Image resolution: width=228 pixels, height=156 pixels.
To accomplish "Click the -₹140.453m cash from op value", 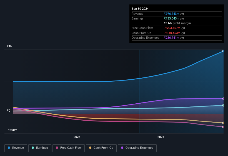I will 172,33.
